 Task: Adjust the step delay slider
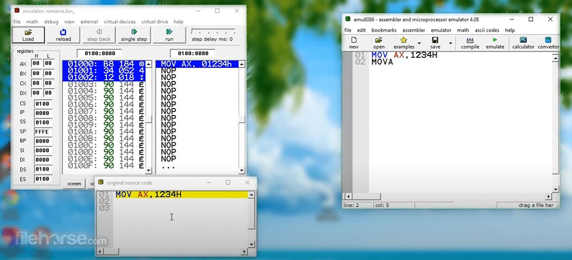click(x=213, y=31)
